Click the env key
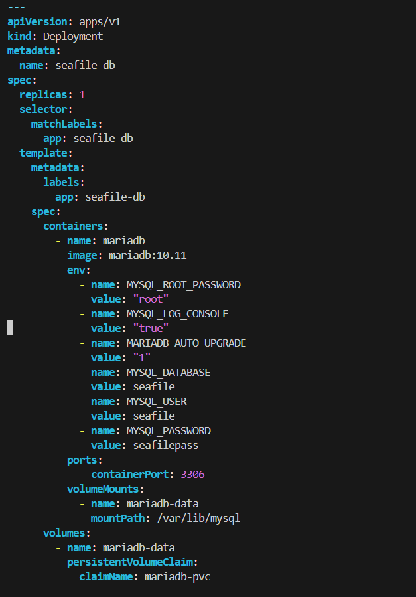Viewport: 416px width, 597px height. click(76, 270)
